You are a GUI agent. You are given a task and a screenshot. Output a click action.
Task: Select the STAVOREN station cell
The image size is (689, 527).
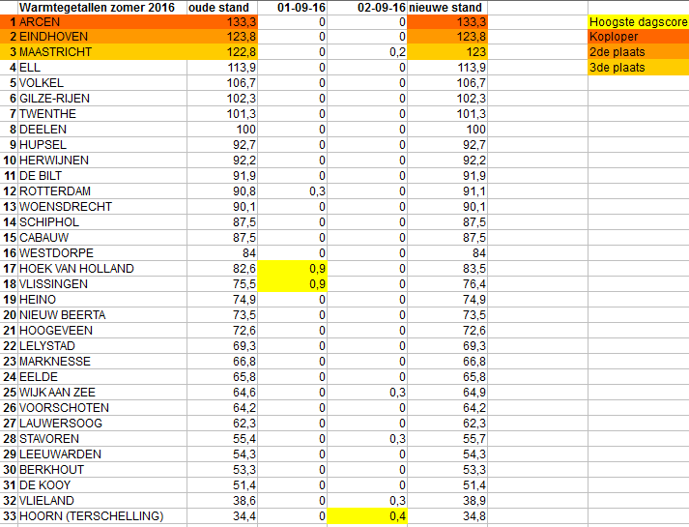102,439
